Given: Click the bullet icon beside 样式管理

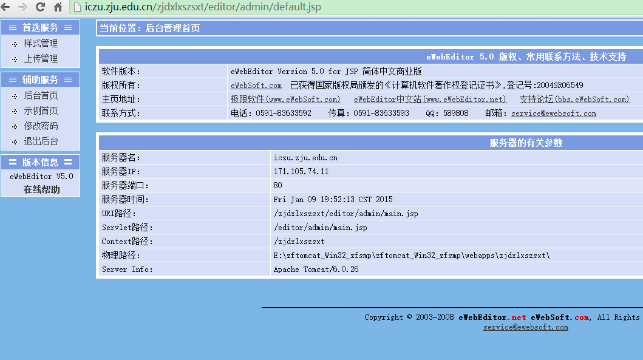Looking at the screenshot, I should pos(15,44).
